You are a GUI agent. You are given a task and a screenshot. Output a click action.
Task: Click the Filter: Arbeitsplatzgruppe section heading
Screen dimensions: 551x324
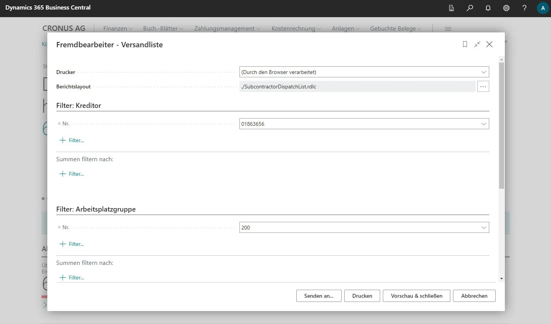[x=96, y=209]
